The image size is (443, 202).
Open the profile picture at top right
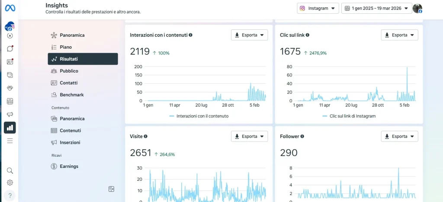pos(417,9)
